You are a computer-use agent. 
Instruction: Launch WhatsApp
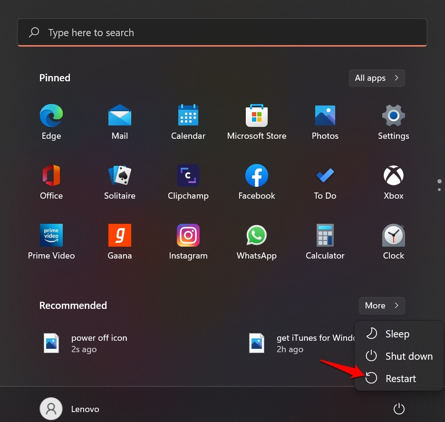[257, 242]
